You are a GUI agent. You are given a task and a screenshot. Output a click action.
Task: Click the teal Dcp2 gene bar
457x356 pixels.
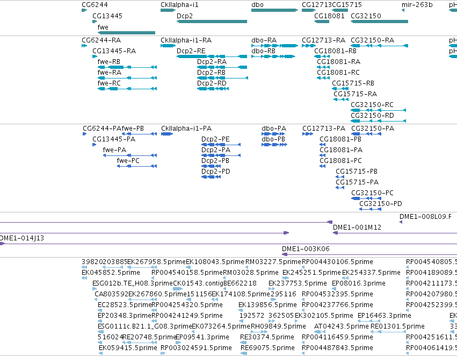pyautogui.click(x=212, y=22)
